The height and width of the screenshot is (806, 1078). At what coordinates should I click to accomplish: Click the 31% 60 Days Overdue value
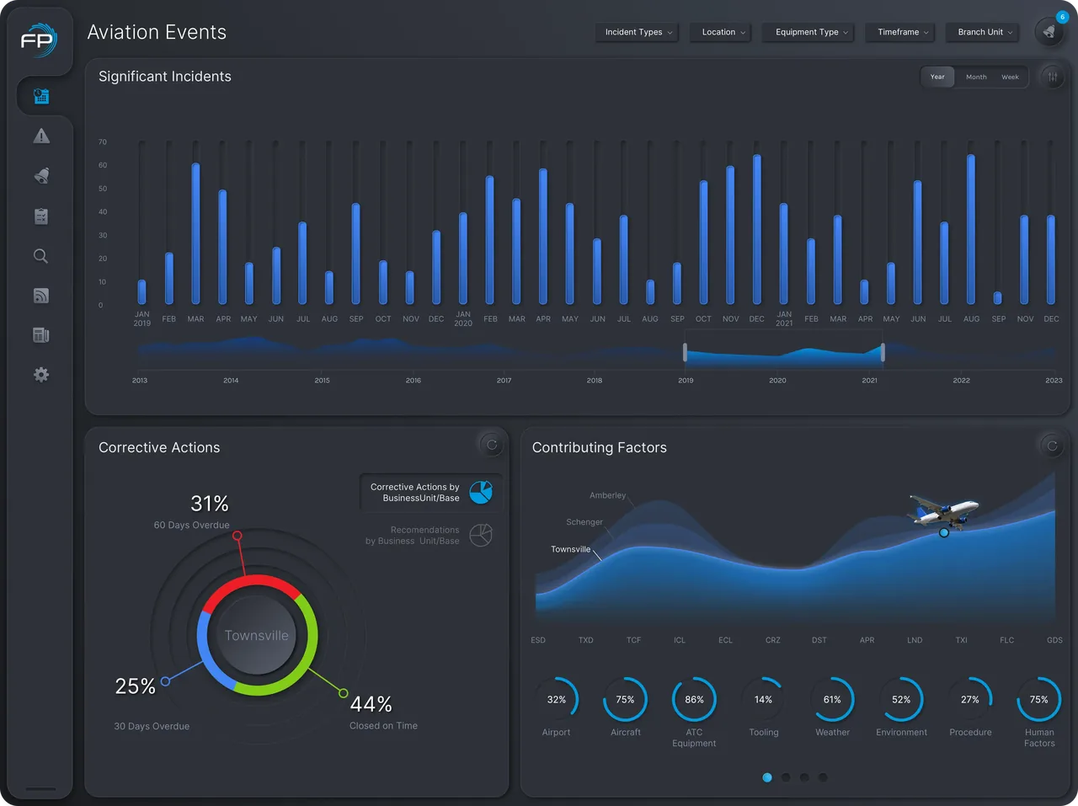[210, 504]
